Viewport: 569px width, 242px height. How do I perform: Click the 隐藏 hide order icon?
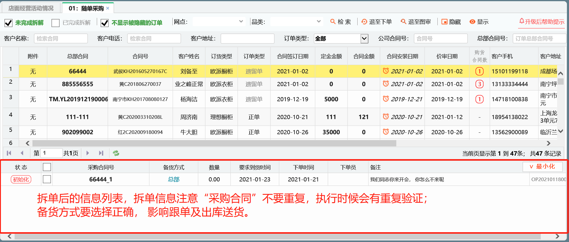pyautogui.click(x=444, y=22)
